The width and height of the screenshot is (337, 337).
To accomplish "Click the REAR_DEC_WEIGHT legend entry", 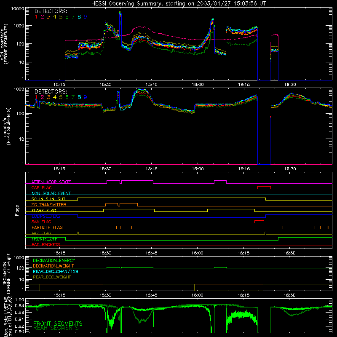I will coord(52,277).
